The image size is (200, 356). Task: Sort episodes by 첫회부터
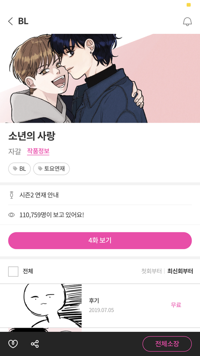[x=151, y=271]
